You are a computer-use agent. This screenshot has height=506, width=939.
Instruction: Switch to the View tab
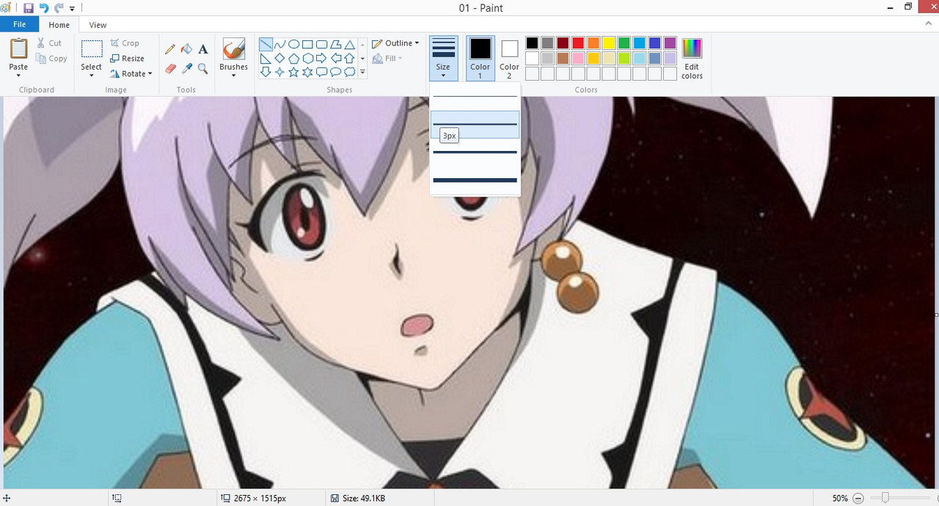(x=98, y=25)
